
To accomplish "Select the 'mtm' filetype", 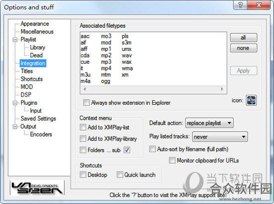I will tap(106, 75).
